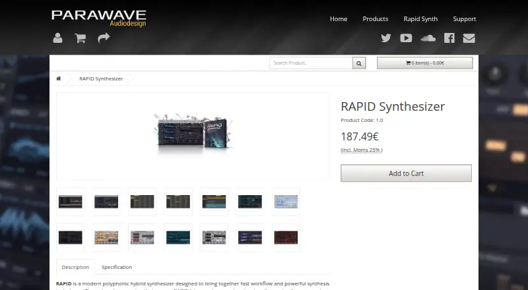Open the cart dropdown showing 0 item(s)
This screenshot has height=290, width=528.
[425, 63]
